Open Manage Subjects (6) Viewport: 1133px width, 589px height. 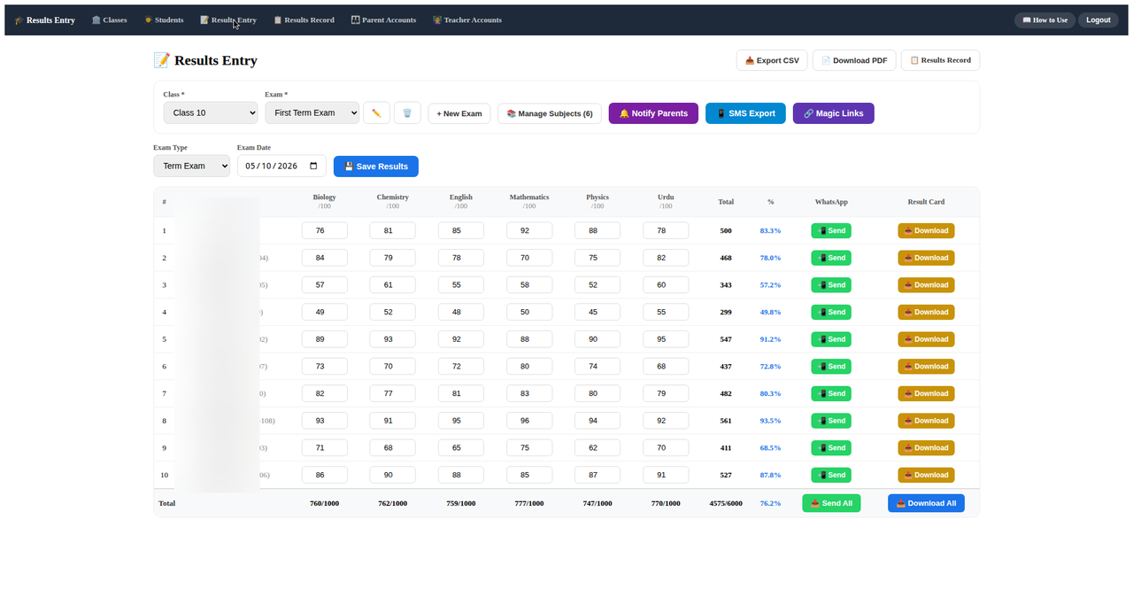pyautogui.click(x=550, y=113)
